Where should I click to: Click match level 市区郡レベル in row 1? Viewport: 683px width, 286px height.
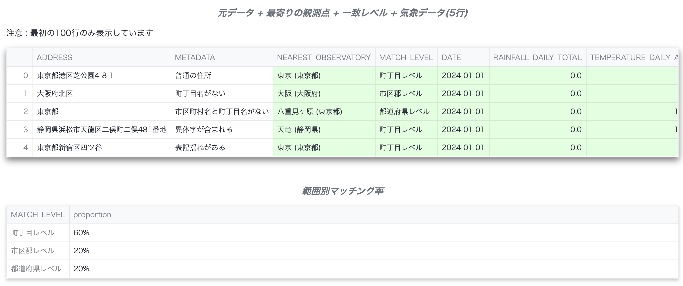(x=406, y=94)
